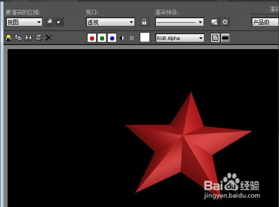Toggle the red channel button
Image resolution: width=279 pixels, height=207 pixels.
pyautogui.click(x=92, y=38)
